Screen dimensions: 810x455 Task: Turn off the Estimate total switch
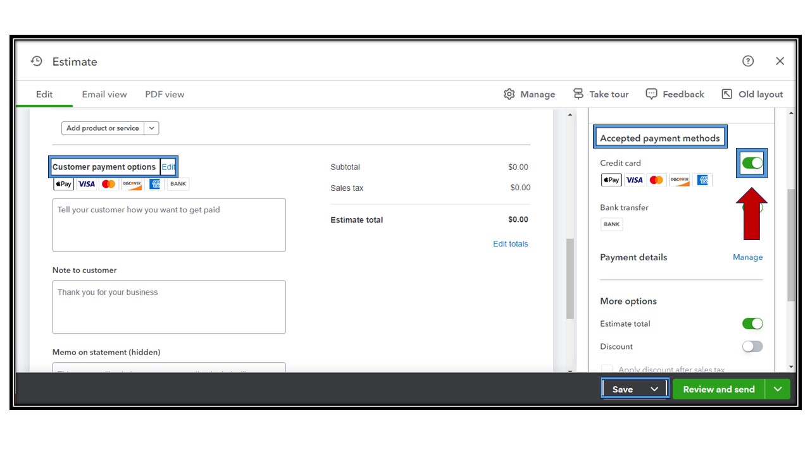[752, 324]
